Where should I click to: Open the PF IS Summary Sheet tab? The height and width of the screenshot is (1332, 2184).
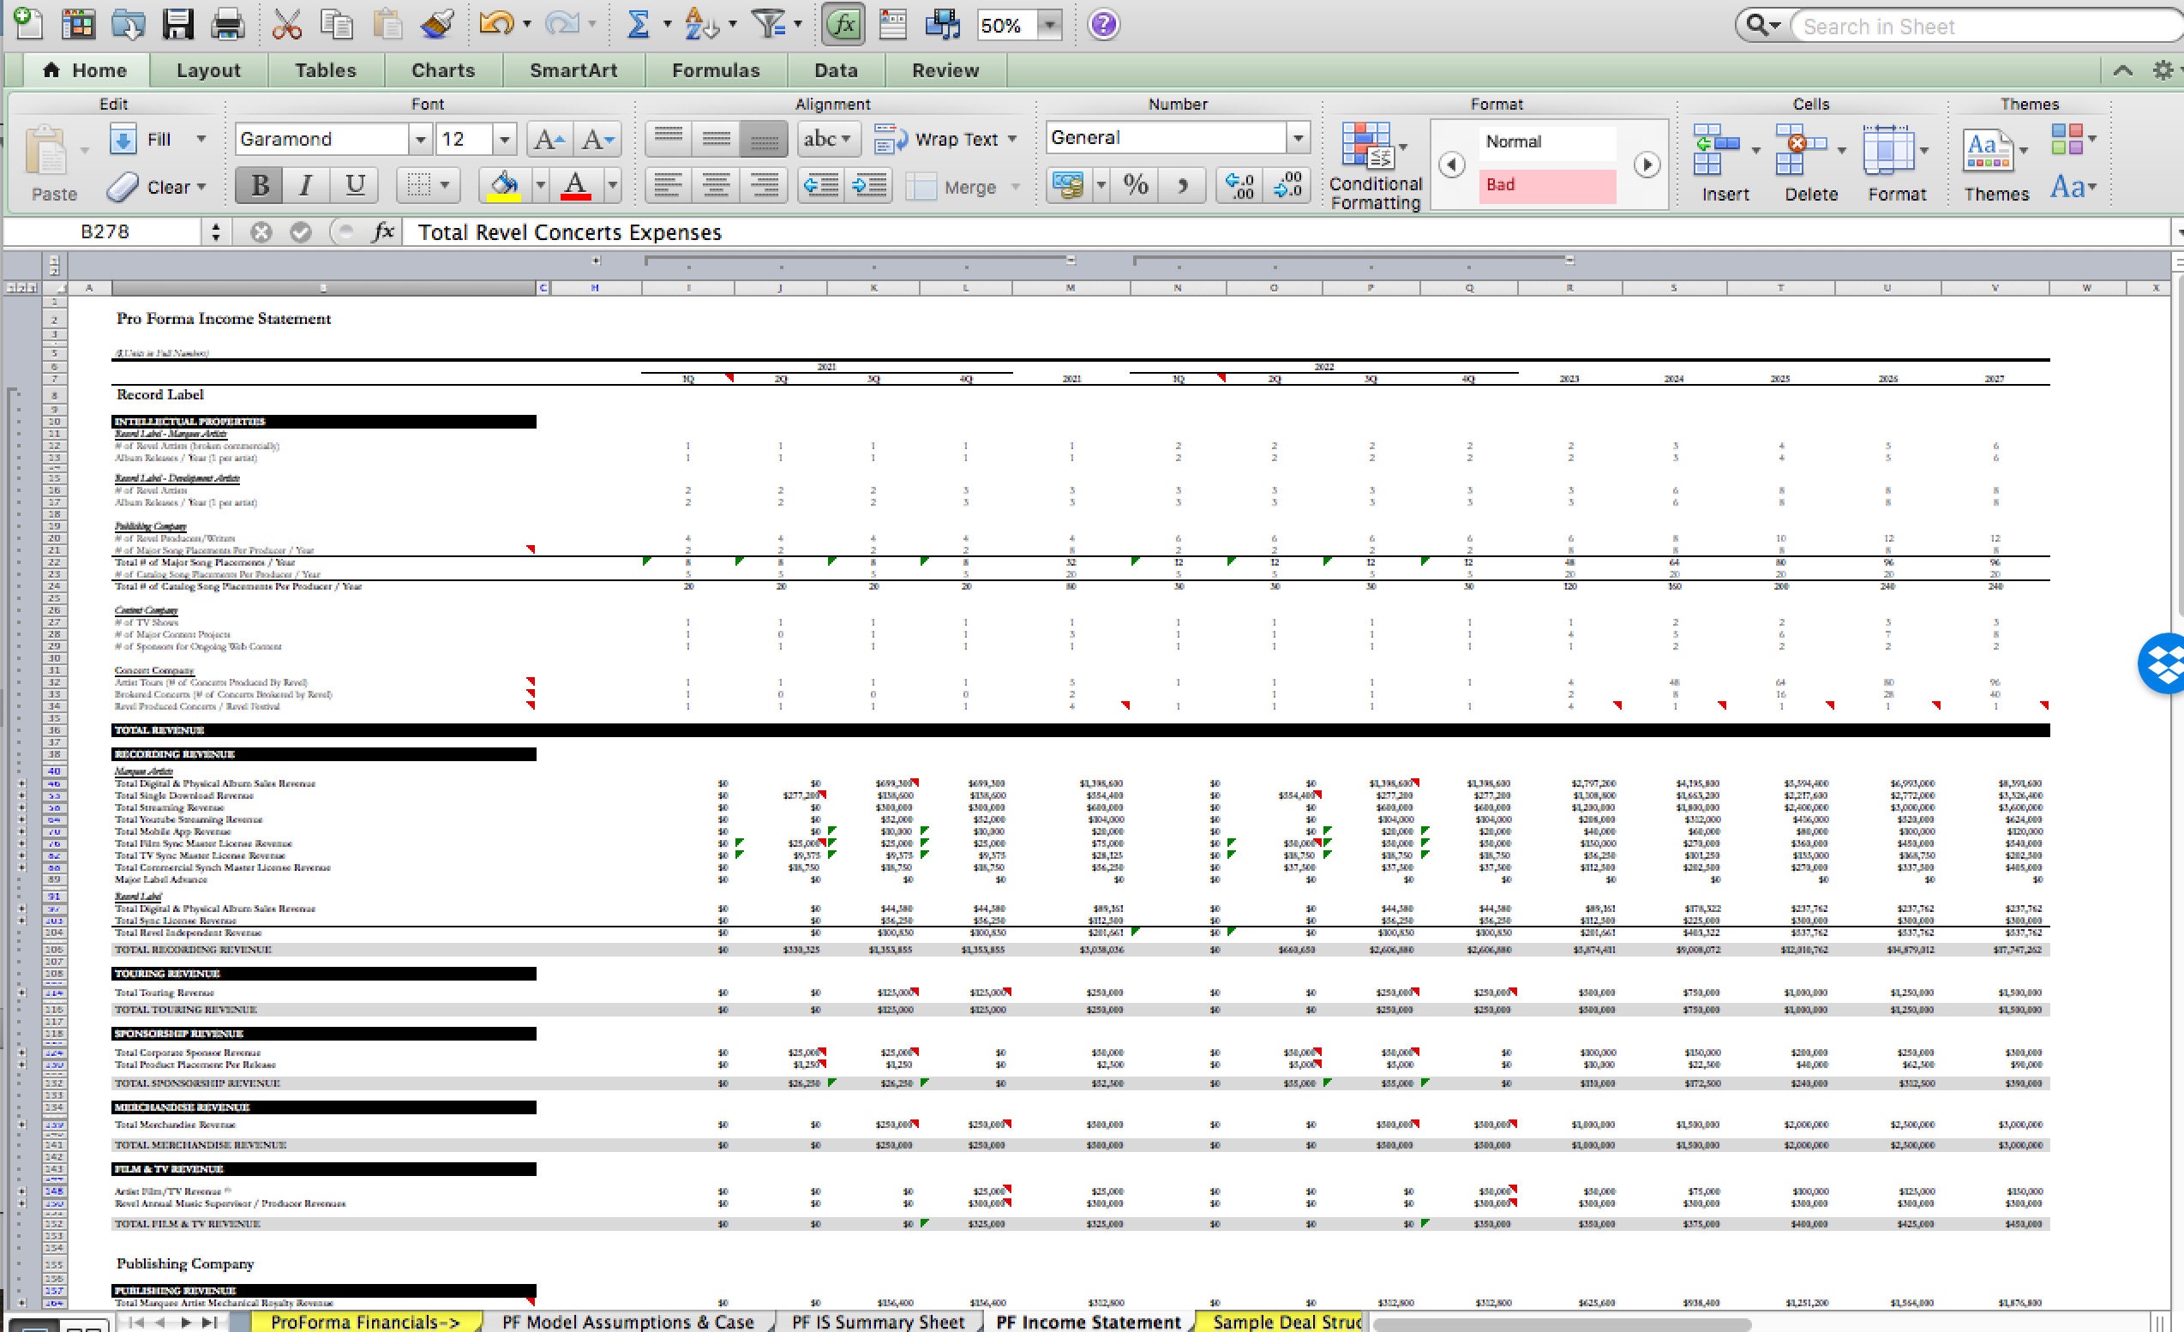coord(877,1322)
